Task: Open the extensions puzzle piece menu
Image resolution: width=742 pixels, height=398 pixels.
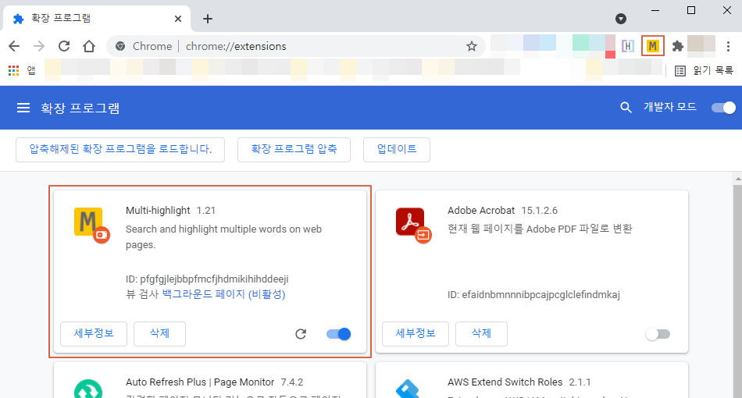Action: pyautogui.click(x=678, y=46)
